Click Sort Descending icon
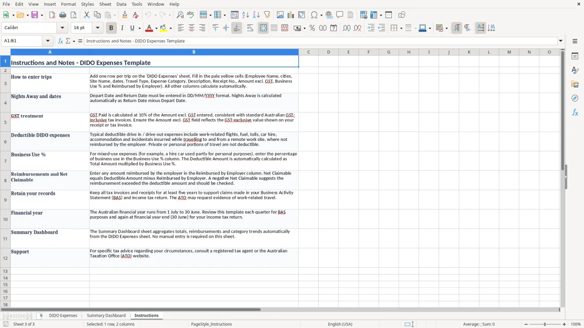 pos(256,15)
